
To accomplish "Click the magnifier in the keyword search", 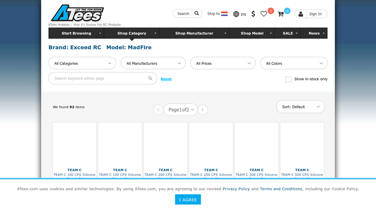I will 150,78.
